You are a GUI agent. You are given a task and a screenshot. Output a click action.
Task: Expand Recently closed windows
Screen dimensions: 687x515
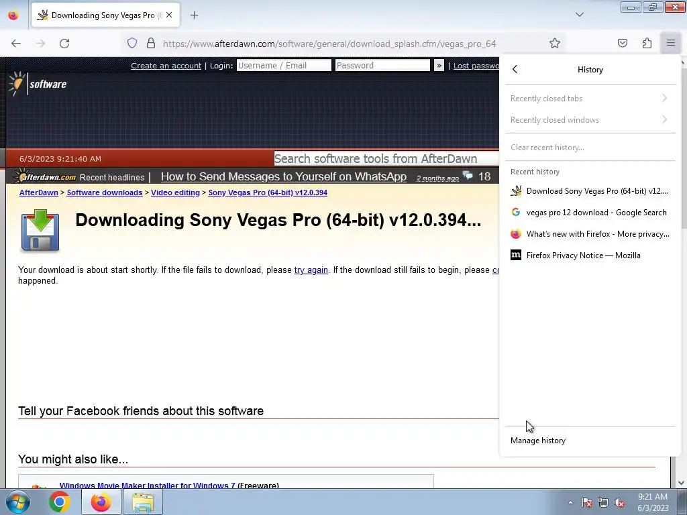point(589,120)
